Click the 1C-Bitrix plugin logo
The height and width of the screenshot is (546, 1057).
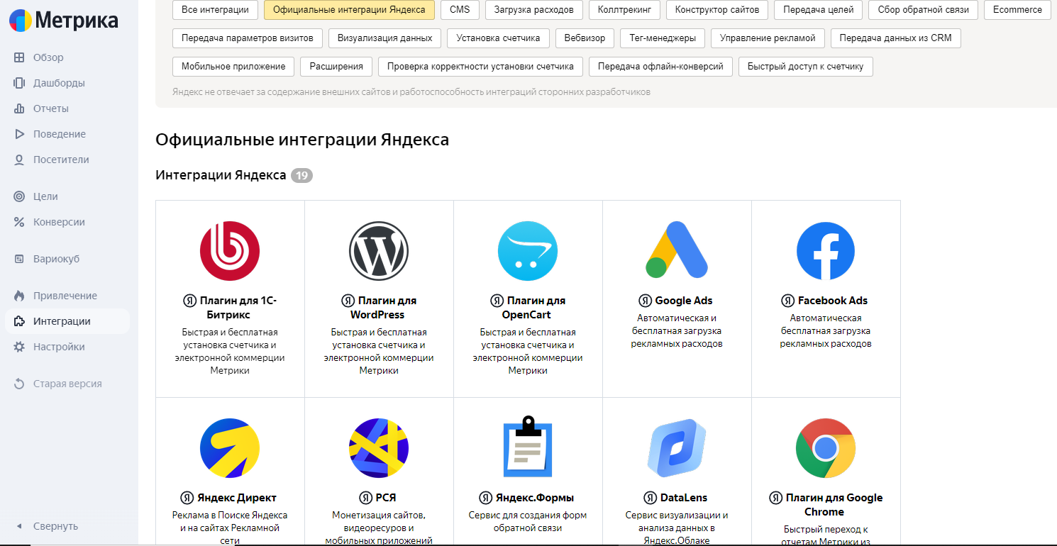tap(230, 251)
